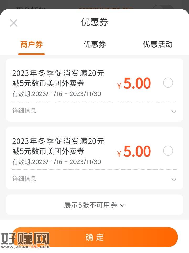This screenshot has width=189, height=253.
Task: Expand second coupon's 详细信息 chevron
Action: [174, 179]
